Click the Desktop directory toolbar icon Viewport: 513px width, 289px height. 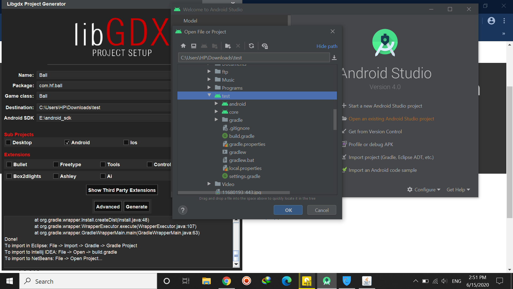click(194, 46)
